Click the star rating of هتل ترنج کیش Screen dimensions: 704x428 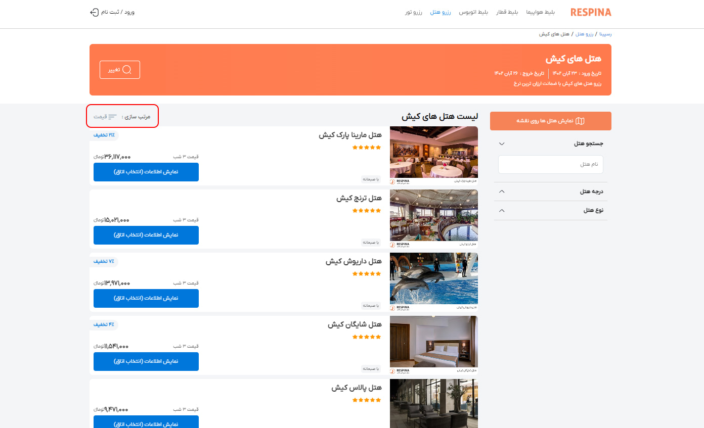(x=366, y=211)
